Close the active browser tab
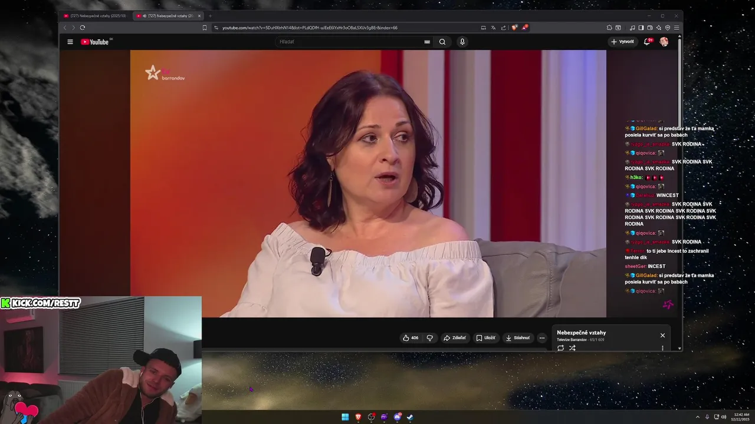The image size is (755, 424). tap(199, 16)
